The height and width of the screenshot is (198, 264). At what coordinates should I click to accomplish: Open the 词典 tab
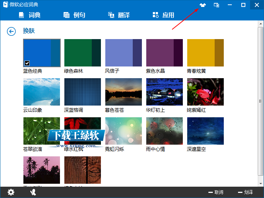click(30, 15)
